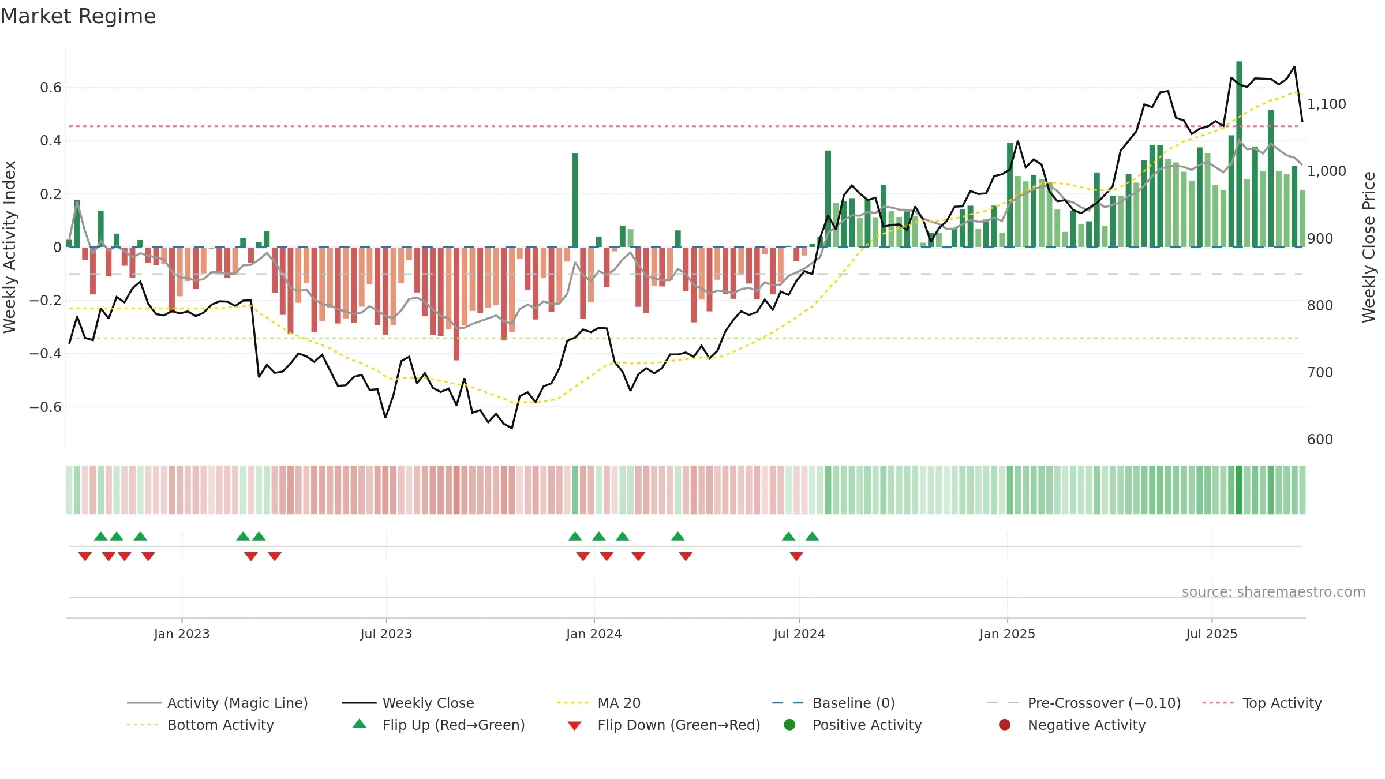Click the green Flip Up triangle in legend
Image resolution: width=1385 pixels, height=779 pixels.
pos(360,724)
